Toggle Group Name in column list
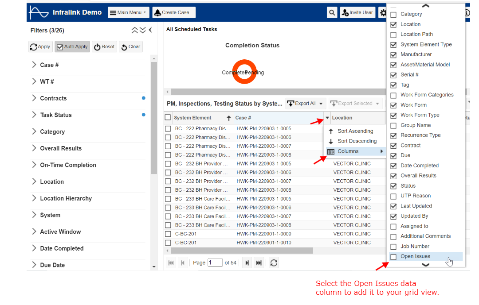The width and height of the screenshot is (479, 305). pyautogui.click(x=393, y=126)
